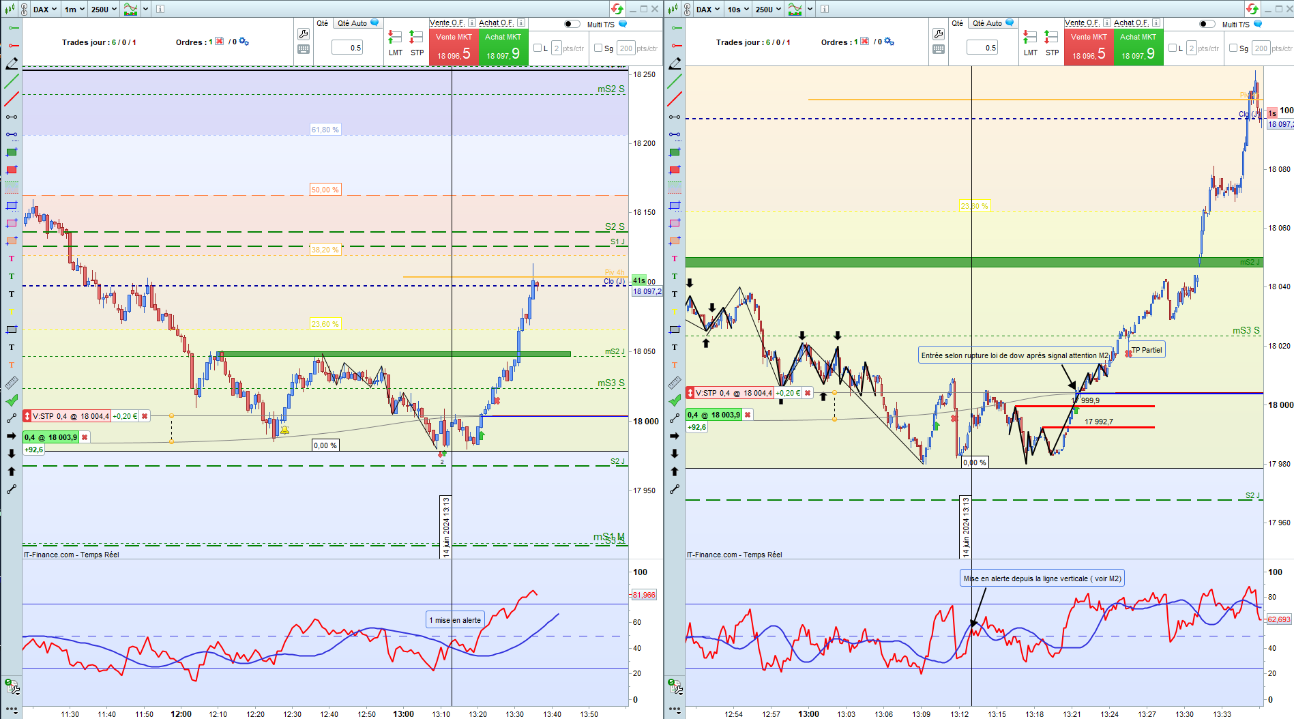Click Vente MKT sell button in the left chart
This screenshot has width=1294, height=719.
(x=454, y=47)
